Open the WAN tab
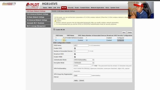 coord(50,8)
